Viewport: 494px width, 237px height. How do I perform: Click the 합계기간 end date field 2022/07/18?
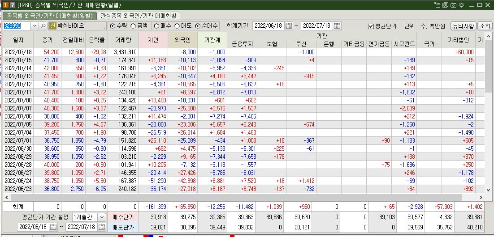click(x=317, y=26)
